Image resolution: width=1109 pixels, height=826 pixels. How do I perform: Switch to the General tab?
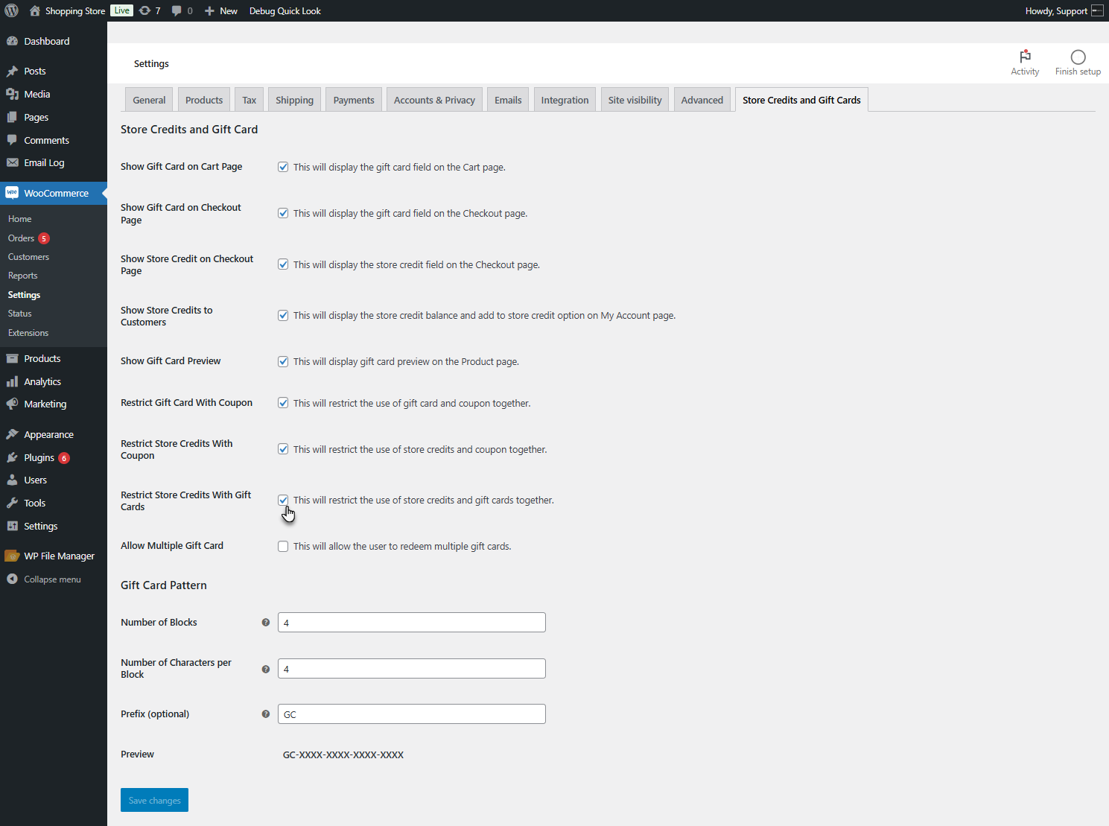(149, 100)
